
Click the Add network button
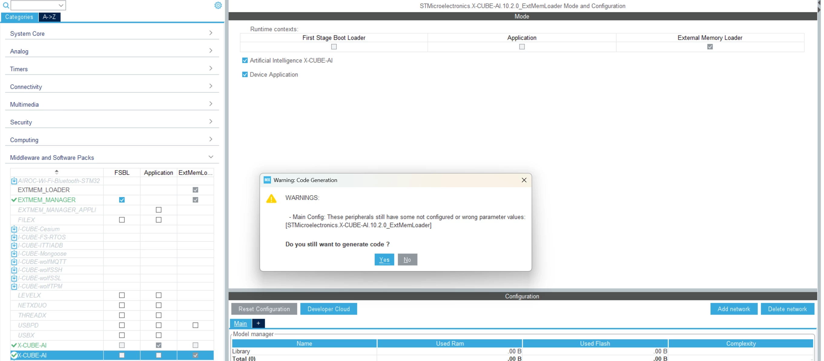tap(734, 309)
